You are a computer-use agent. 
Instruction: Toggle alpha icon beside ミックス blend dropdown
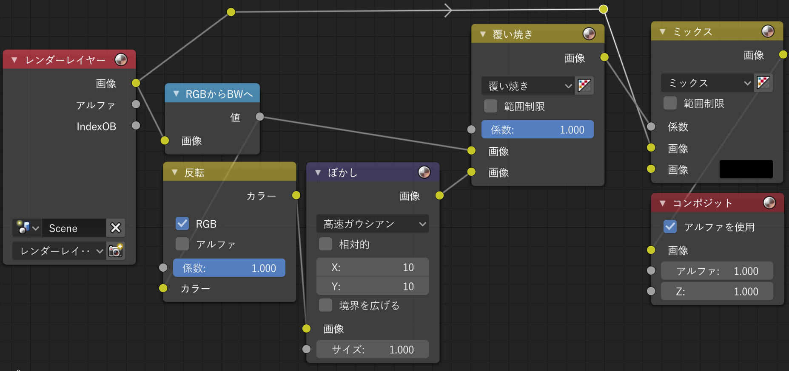[763, 83]
